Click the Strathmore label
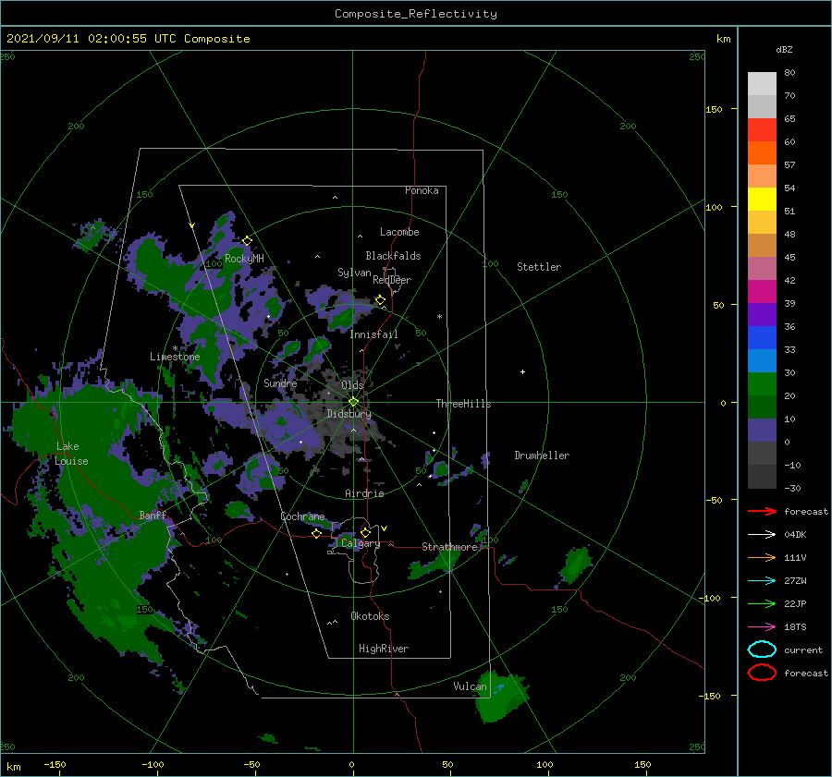Screen dimensions: 832x777 (x=449, y=547)
